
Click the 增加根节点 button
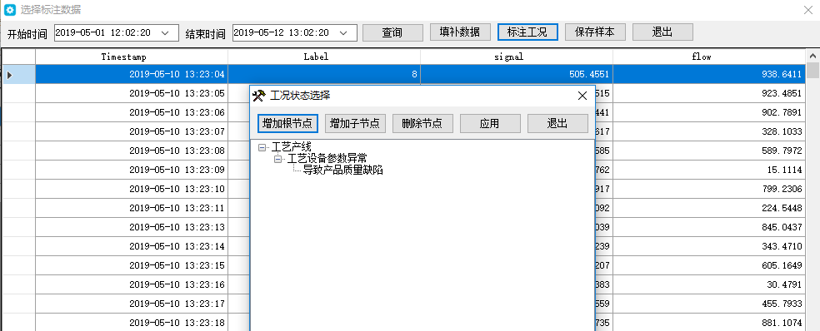[x=287, y=124]
